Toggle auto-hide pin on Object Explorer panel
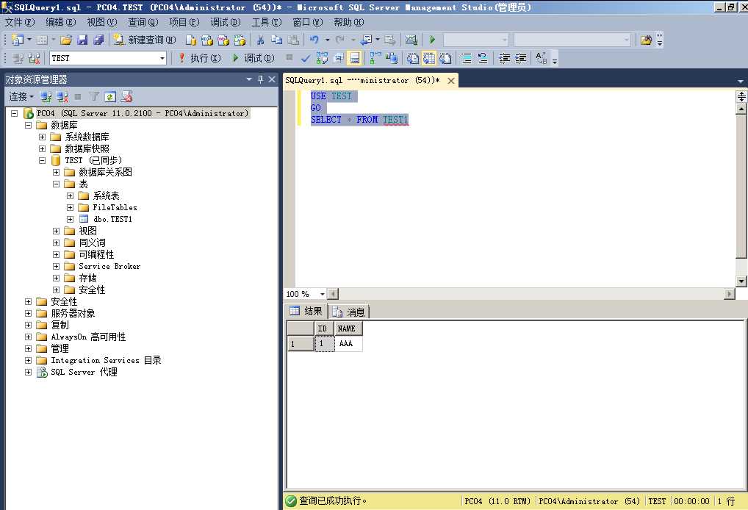The image size is (748, 510). coord(260,79)
